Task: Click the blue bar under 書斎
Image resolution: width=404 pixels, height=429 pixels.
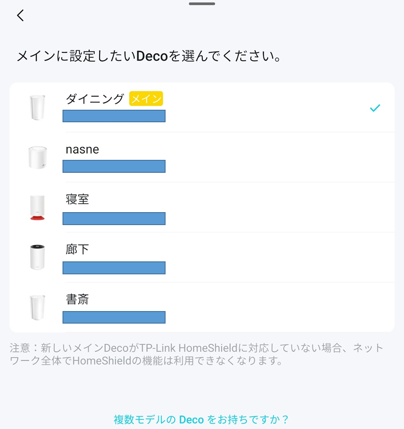Action: click(114, 318)
